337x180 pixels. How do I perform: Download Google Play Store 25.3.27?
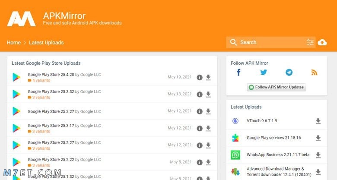click(208, 111)
